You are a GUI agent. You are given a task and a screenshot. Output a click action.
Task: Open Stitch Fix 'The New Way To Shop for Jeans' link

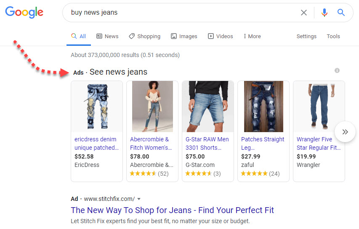[172, 210]
